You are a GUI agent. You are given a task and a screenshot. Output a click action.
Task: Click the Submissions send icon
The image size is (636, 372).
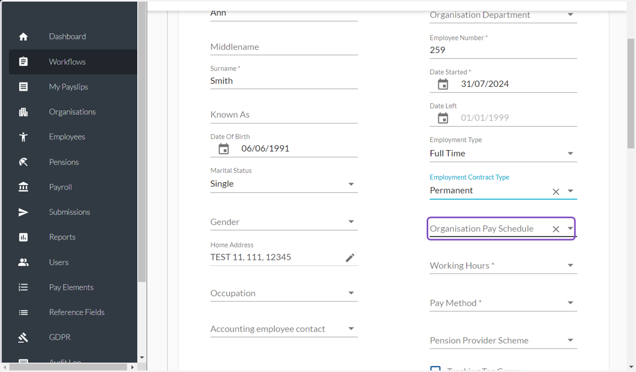click(x=23, y=212)
